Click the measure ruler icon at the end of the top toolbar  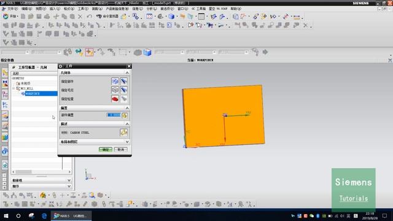pyautogui.click(x=297, y=17)
